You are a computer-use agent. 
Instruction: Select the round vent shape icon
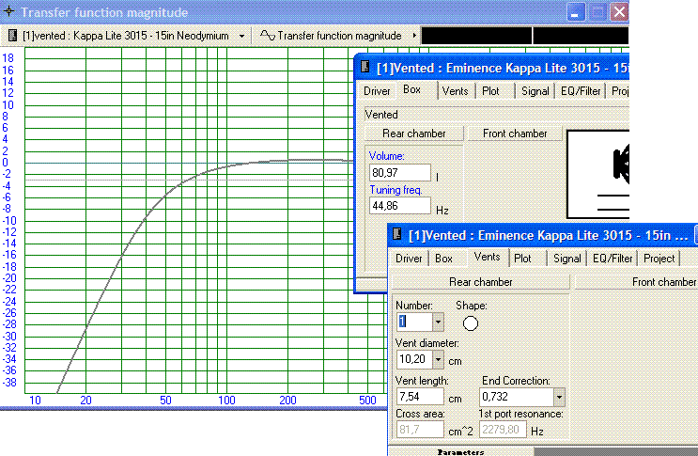coord(471,323)
